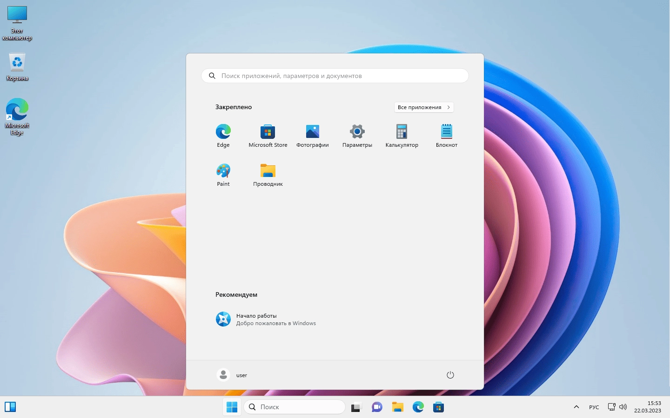This screenshot has height=418, width=670.
Task: Open the user account avatar
Action: point(223,375)
